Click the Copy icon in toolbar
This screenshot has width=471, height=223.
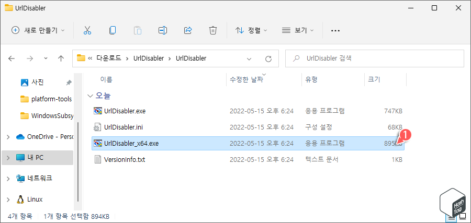click(x=113, y=30)
